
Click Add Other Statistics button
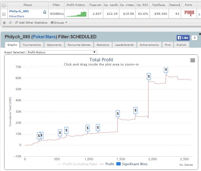click(x=31, y=23)
